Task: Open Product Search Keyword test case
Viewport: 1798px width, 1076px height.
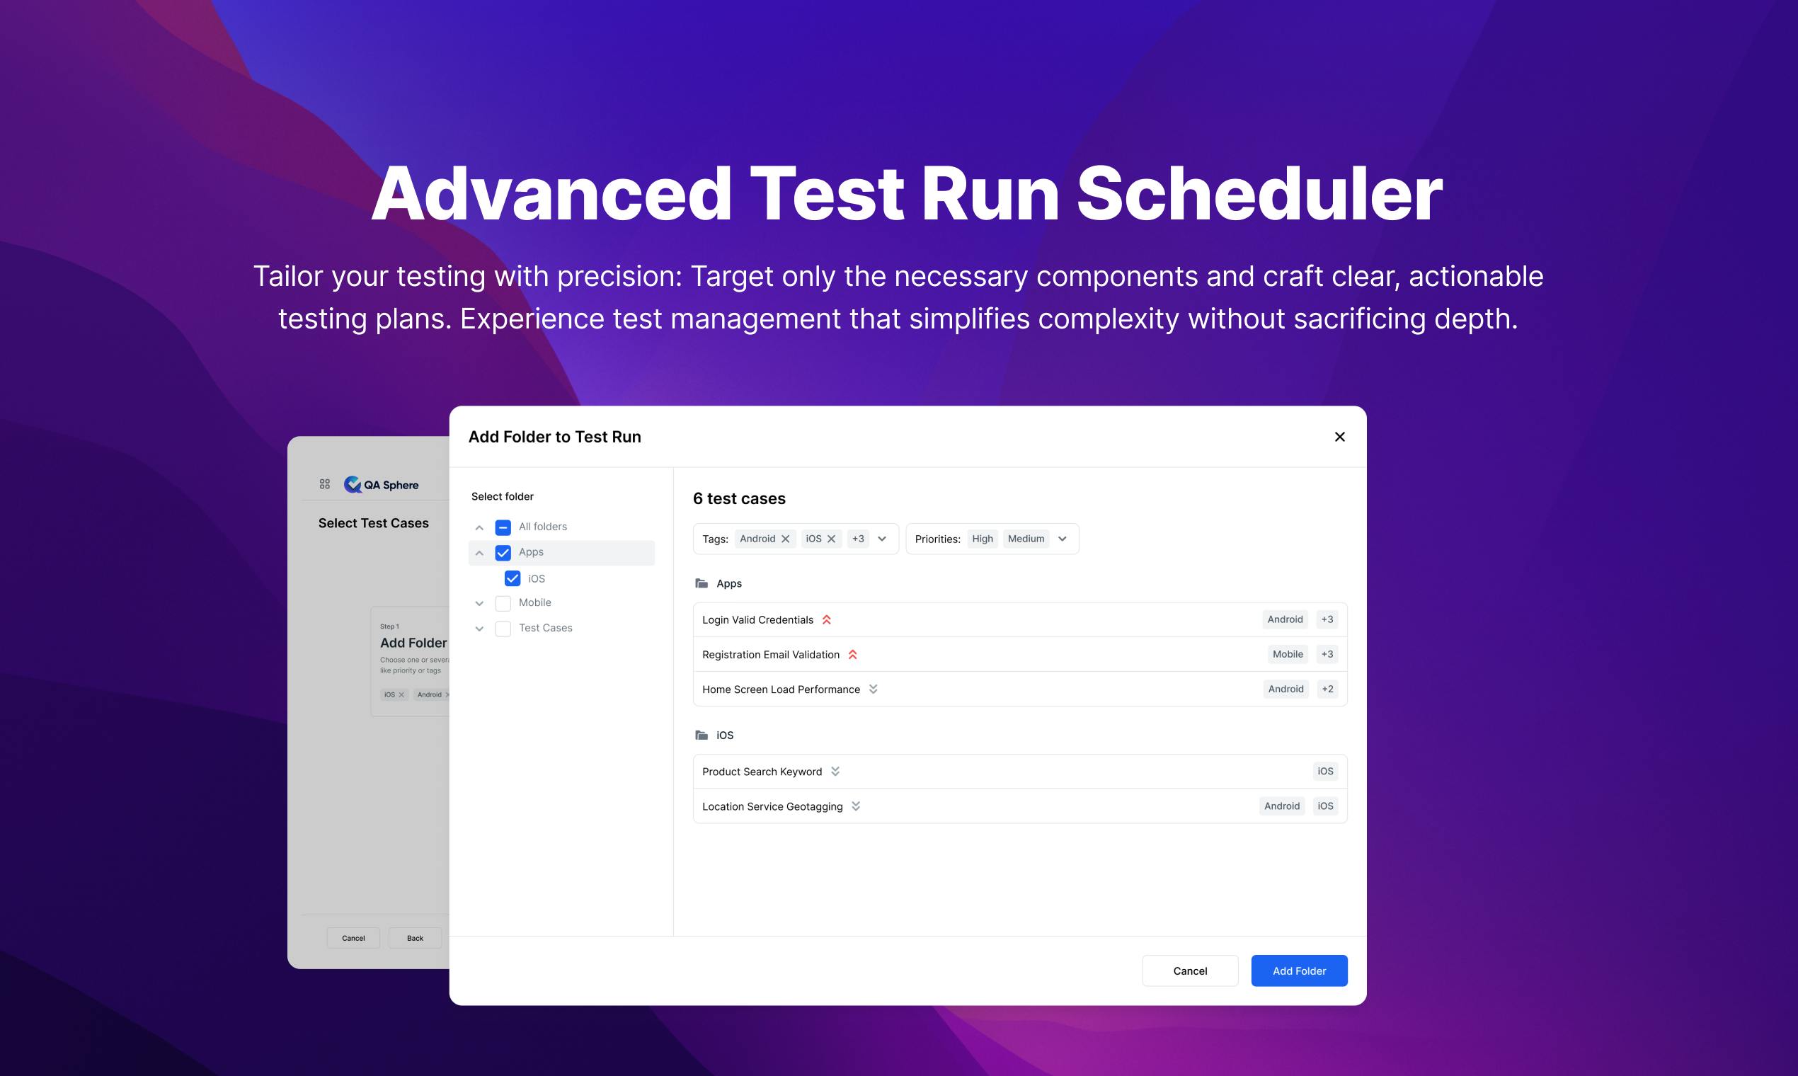Action: (x=1020, y=771)
